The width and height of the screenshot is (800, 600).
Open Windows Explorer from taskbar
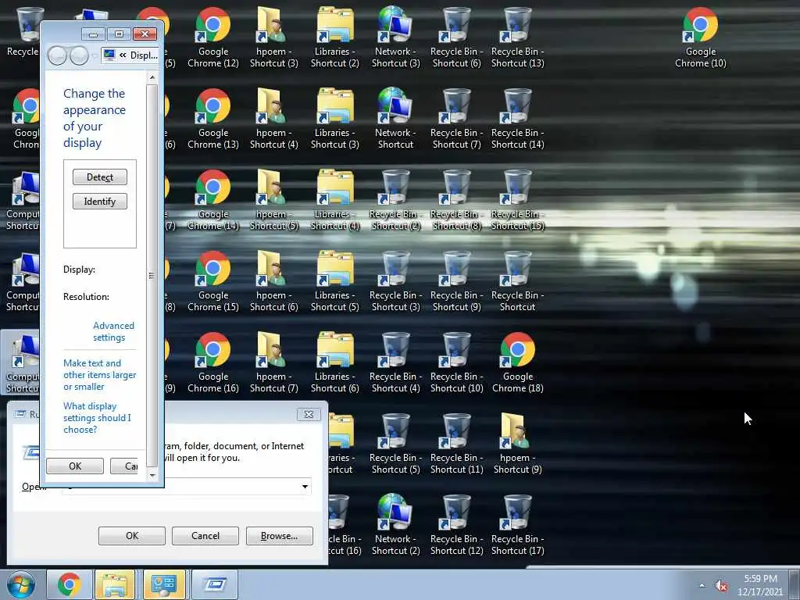116,584
